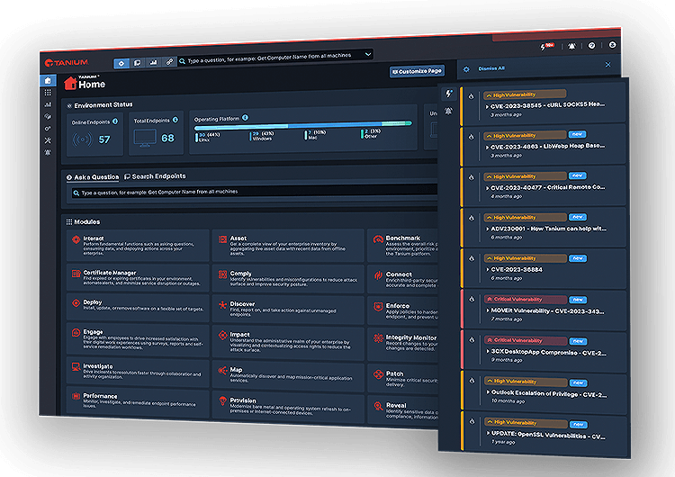Click the bell icon in left sidebar
Image resolution: width=675 pixels, height=477 pixels.
48,152
